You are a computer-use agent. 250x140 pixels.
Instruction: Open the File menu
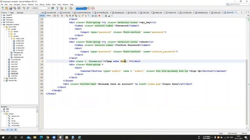click(x=2, y=4)
